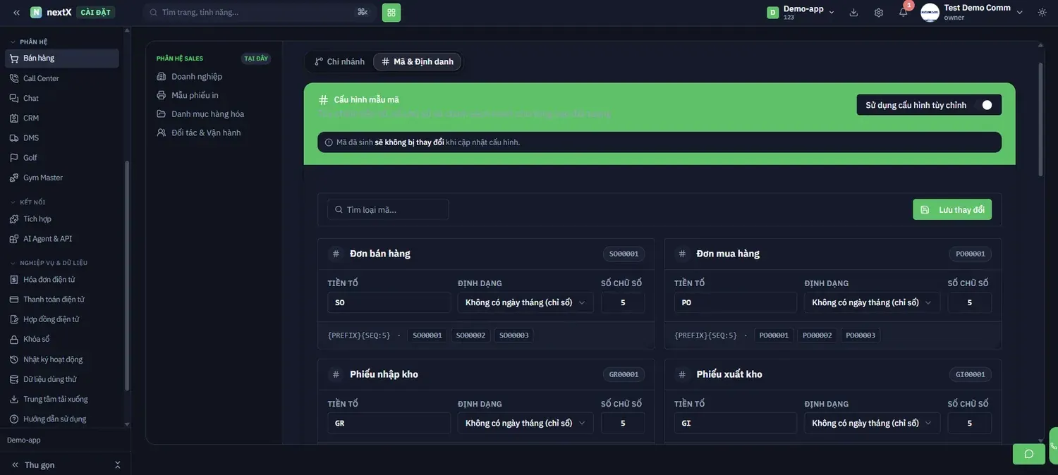Switch theme with the sun icon
Viewport: 1058px width, 475px height.
tap(1042, 12)
